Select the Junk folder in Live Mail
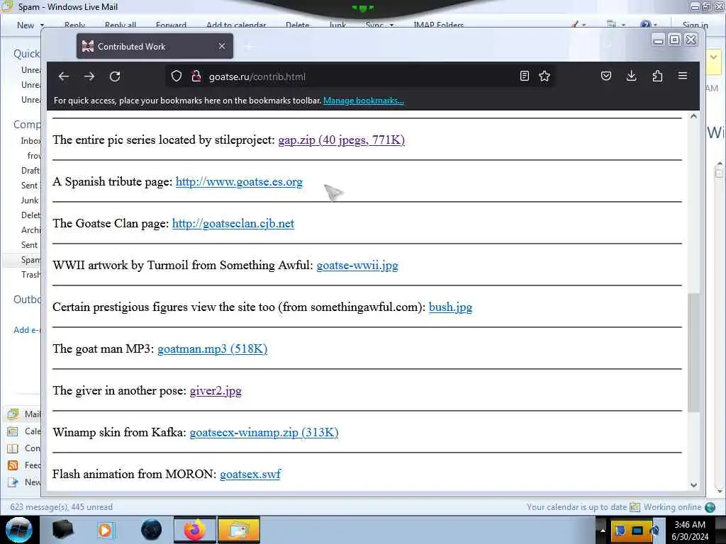Image resolution: width=726 pixels, height=544 pixels. tap(30, 200)
